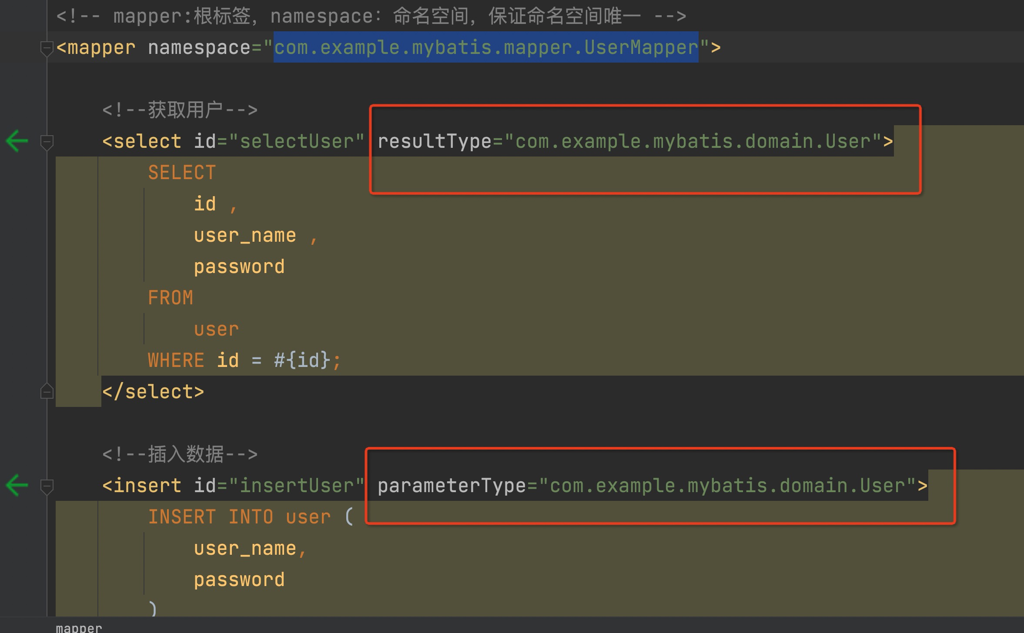Screen dimensions: 1024x633
Task: Collapse the select element fold marker
Action: [47, 142]
